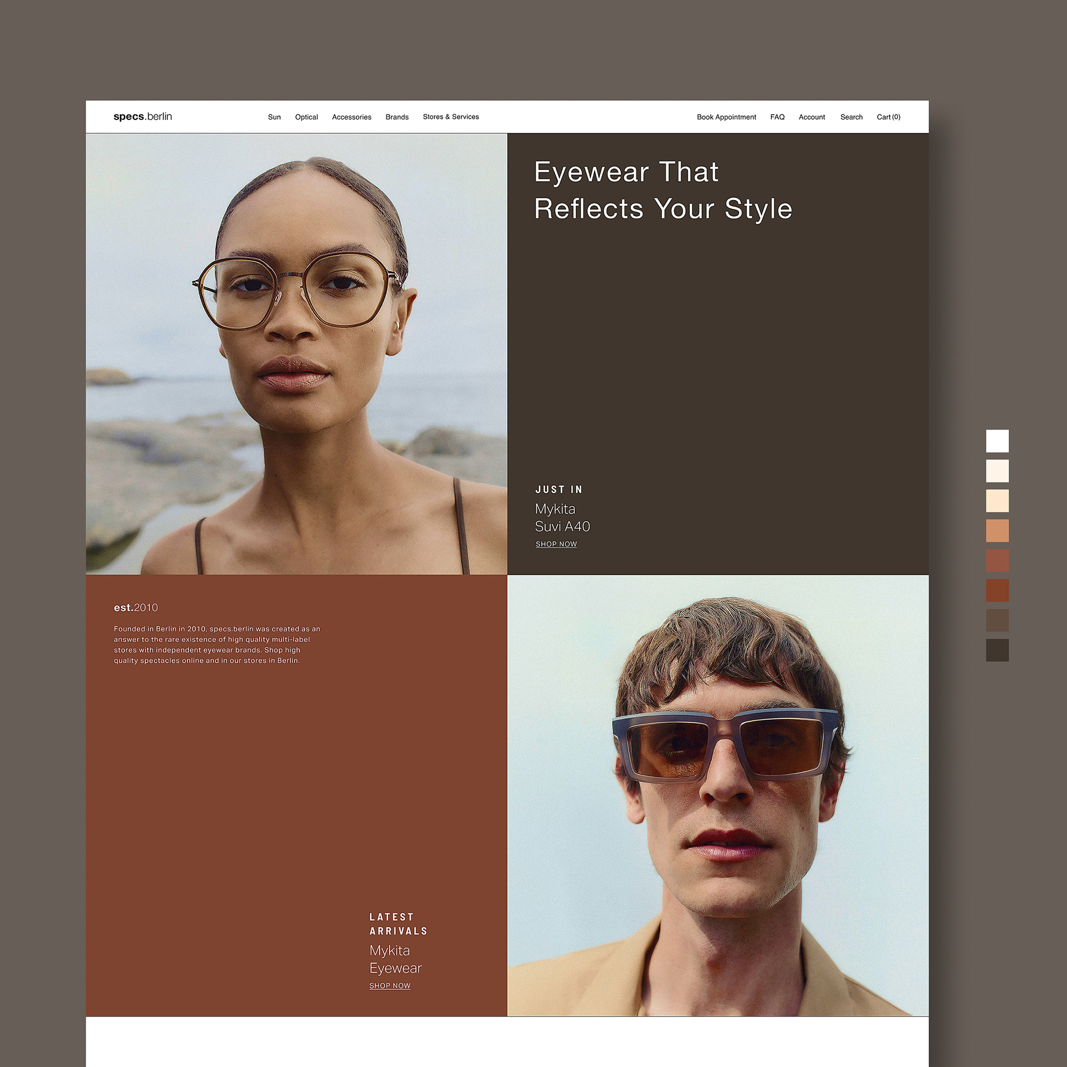Go to Accessories in the navigation
Viewport: 1067px width, 1067px height.
[351, 117]
